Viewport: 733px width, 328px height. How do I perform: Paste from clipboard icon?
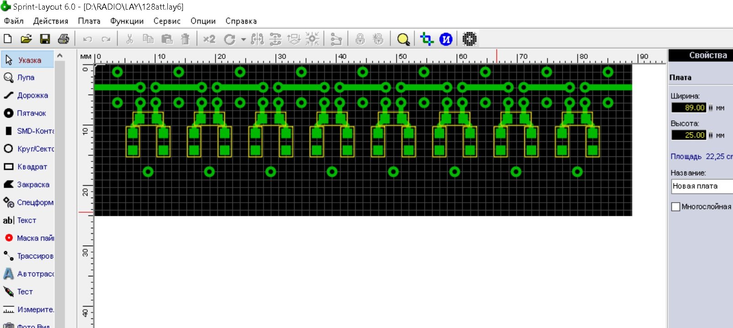click(167, 39)
